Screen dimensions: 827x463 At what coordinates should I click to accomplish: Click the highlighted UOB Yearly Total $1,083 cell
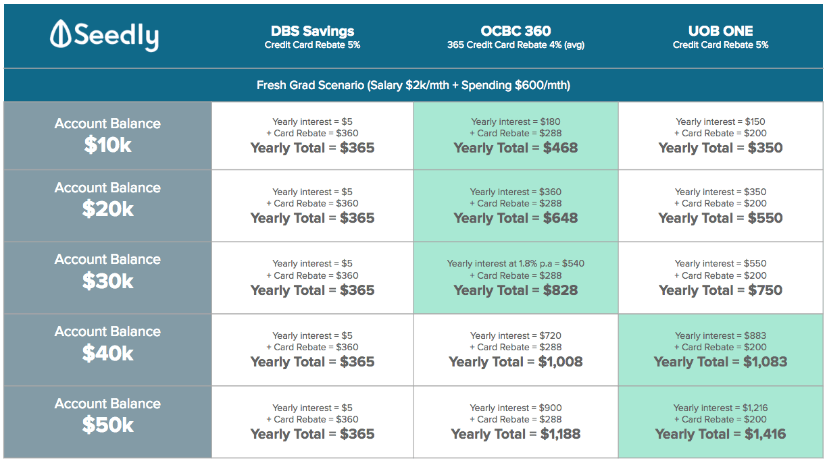coord(720,350)
